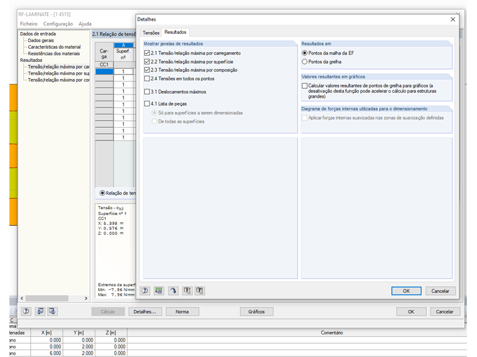
Task: Go to previous window in RF-LAMINATE
Action: (x=40, y=311)
